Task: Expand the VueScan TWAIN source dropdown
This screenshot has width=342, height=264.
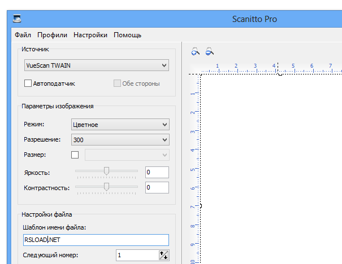Action: tap(97, 65)
